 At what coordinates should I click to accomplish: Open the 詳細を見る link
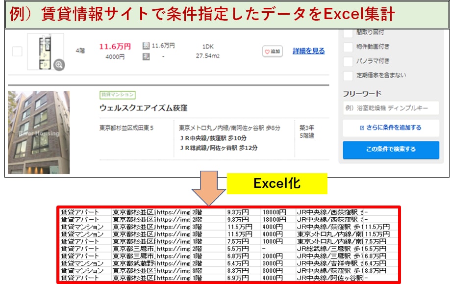click(309, 51)
